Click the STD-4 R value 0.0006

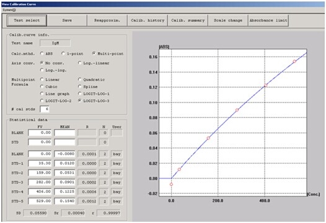(87, 192)
